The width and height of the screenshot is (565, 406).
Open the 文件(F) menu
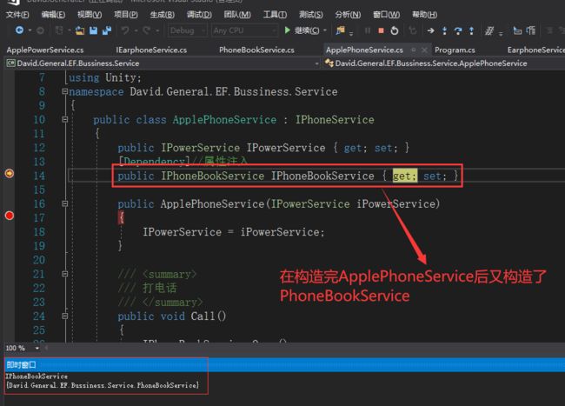[17, 15]
